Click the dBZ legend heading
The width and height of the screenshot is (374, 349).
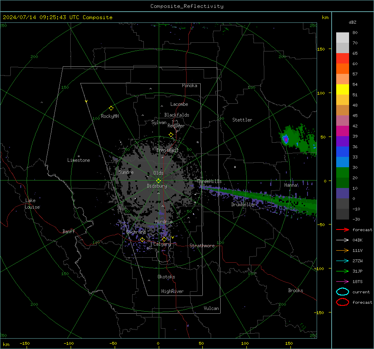point(352,22)
